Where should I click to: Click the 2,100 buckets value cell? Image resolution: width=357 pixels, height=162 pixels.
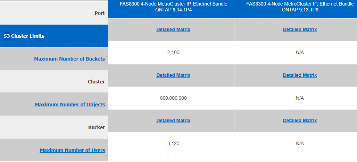coord(173,52)
